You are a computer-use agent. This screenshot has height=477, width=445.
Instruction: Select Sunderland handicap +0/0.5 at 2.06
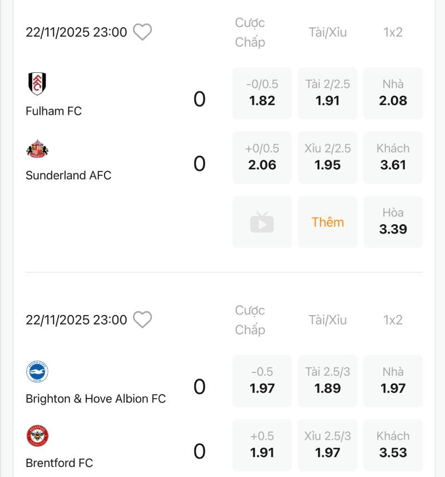(262, 158)
